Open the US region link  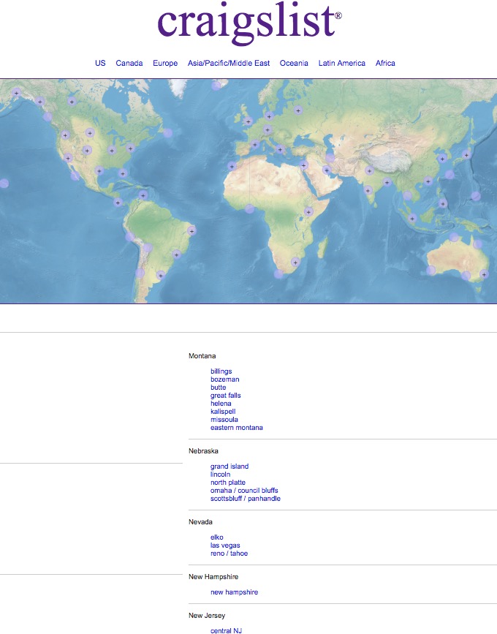click(100, 63)
